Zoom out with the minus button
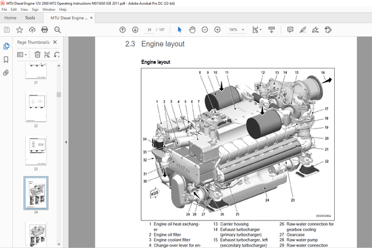The image size is (372, 248). tap(205, 29)
